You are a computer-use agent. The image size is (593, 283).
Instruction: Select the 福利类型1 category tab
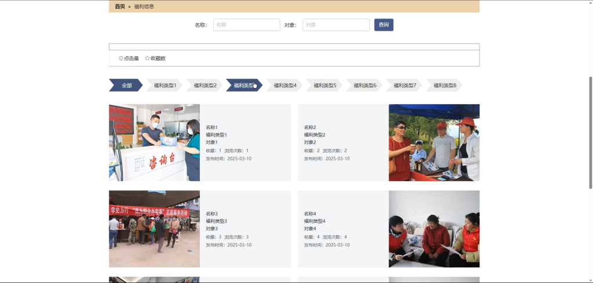tap(164, 86)
